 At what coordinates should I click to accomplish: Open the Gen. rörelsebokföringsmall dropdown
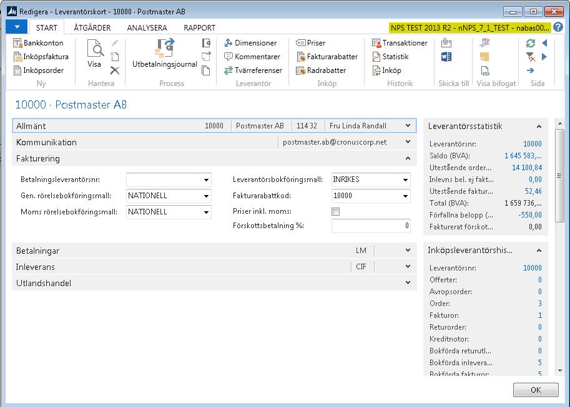pos(206,196)
